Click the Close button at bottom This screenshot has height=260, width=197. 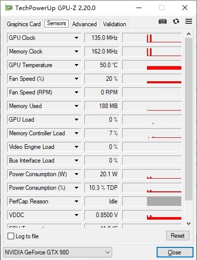[x=175, y=252]
